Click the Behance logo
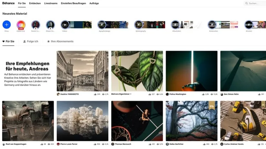 click(x=8, y=3)
